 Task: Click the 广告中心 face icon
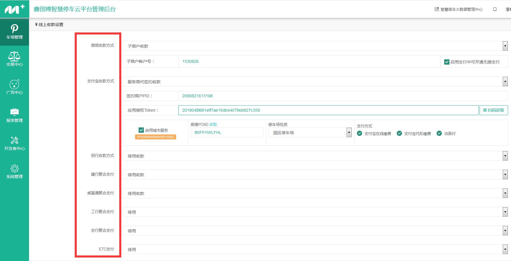tap(14, 84)
